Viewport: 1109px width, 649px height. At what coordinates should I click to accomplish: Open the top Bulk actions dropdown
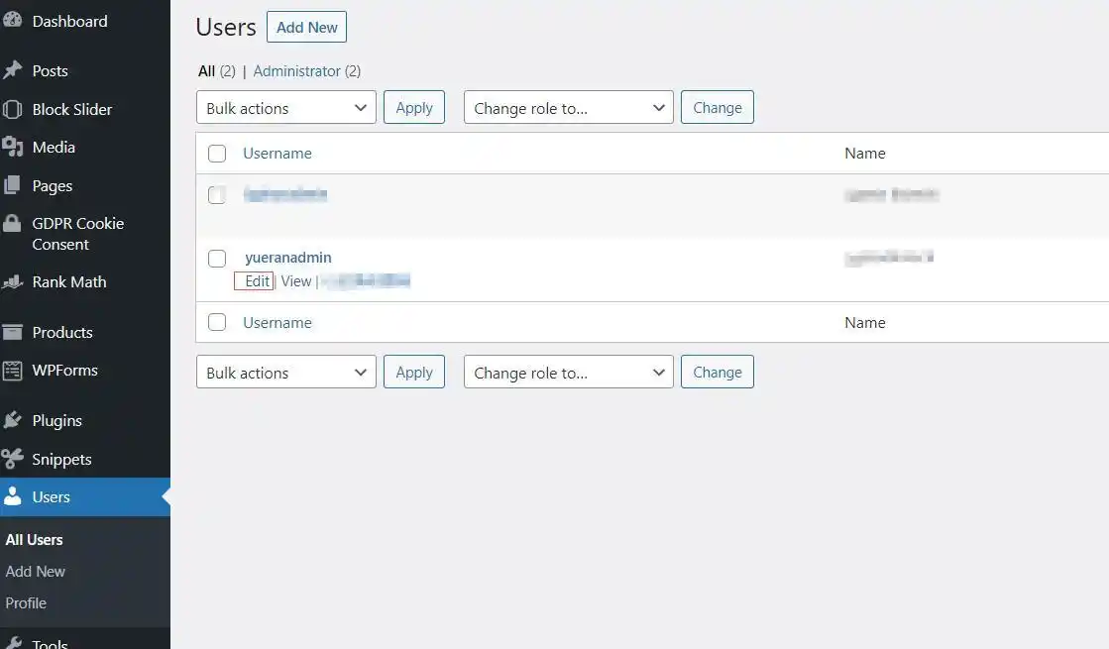pos(286,108)
